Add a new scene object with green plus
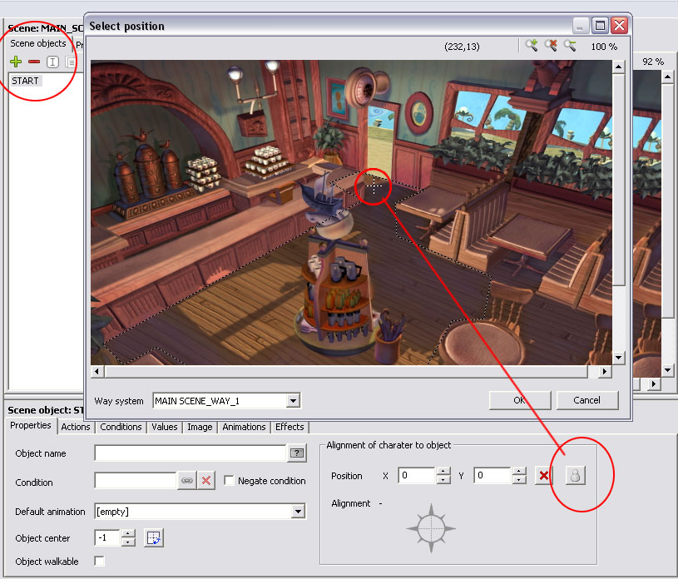 coord(16,62)
